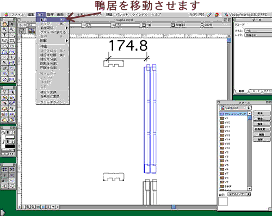
Task: Choose the highlighted Move item in the menu
Action: click(53, 19)
